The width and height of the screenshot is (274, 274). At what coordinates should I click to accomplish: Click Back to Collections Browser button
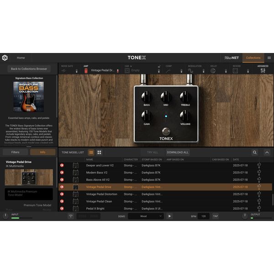pos(29,68)
